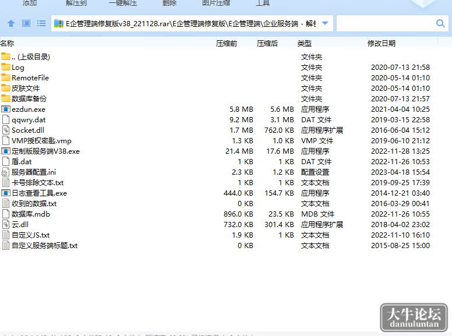
Task: Select the file name qqwry.dat
Action: click(x=29, y=120)
